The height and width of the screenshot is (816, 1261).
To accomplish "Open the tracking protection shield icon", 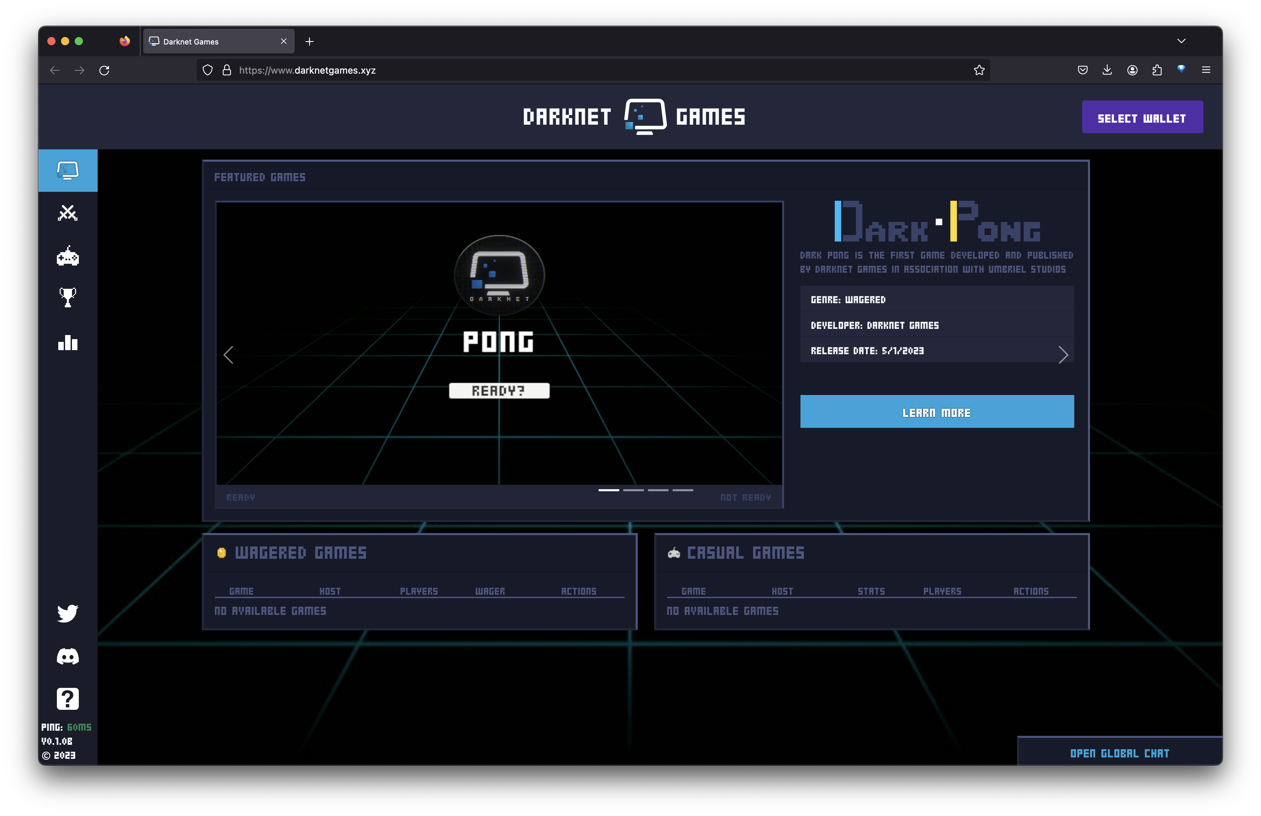I will (x=208, y=71).
